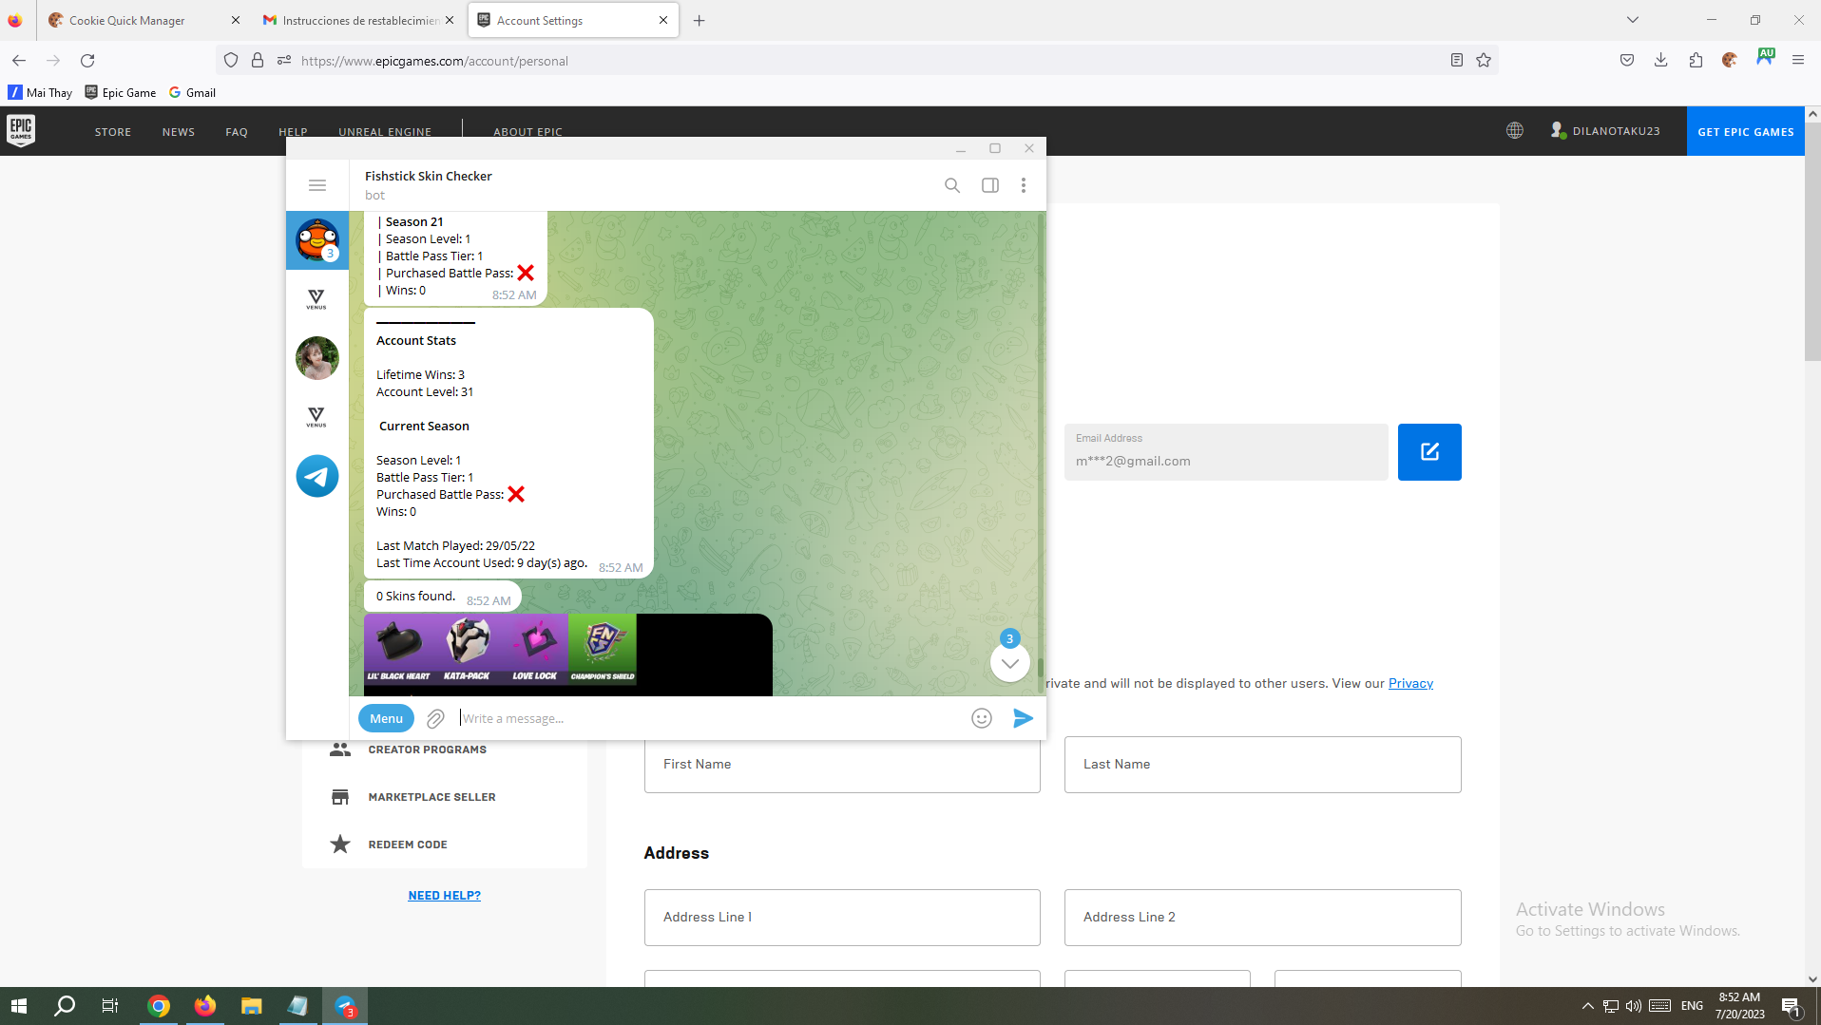Click the Last Name field
Image resolution: width=1821 pixels, height=1025 pixels.
[1262, 765]
